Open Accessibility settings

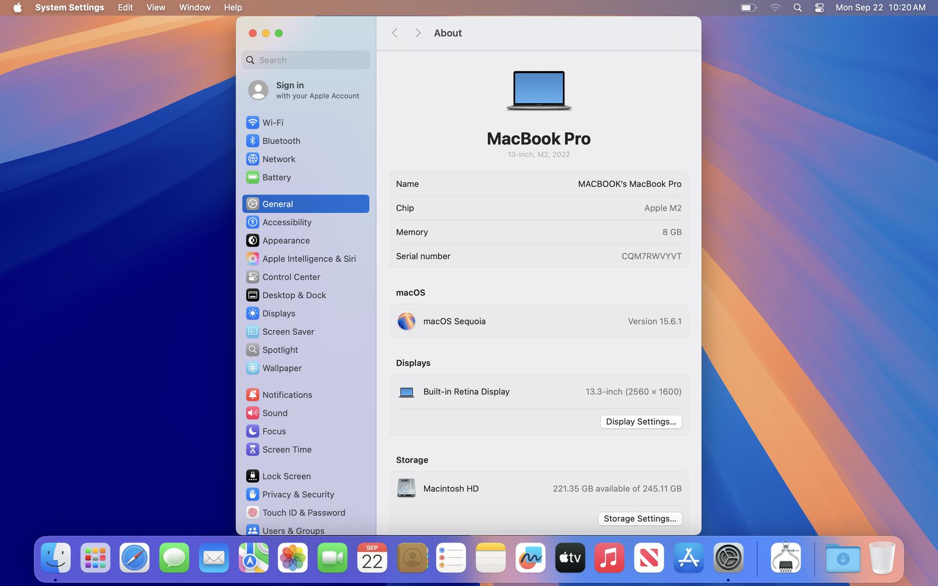306,222
